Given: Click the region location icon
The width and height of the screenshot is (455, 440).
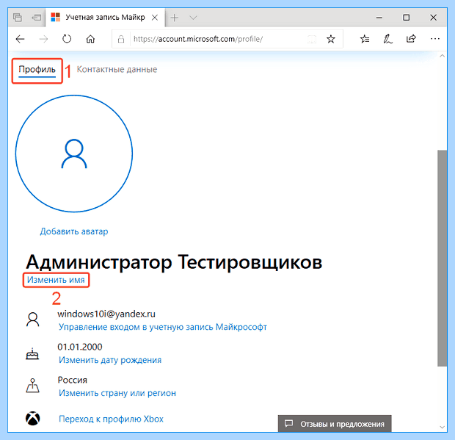Looking at the screenshot, I should [x=32, y=386].
